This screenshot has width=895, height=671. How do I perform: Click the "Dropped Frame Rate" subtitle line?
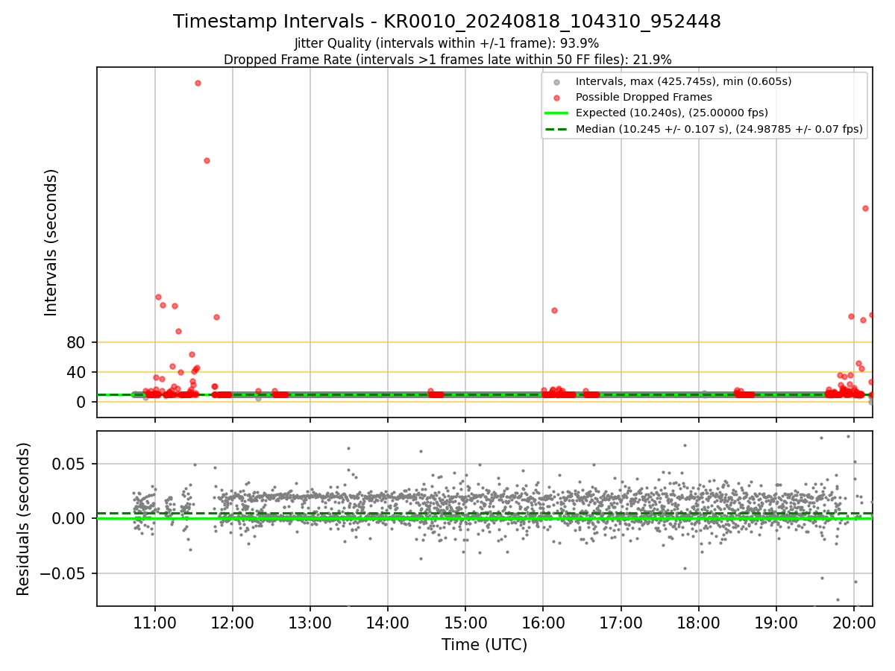point(447,60)
